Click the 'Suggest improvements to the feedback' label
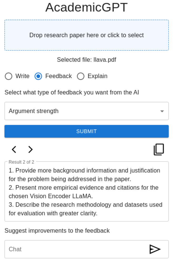This screenshot has width=176, height=259. pyautogui.click(x=57, y=231)
